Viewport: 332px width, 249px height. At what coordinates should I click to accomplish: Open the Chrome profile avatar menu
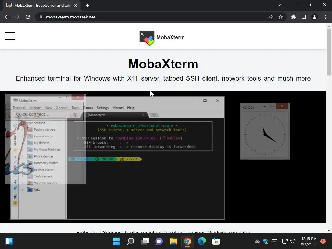[314, 17]
